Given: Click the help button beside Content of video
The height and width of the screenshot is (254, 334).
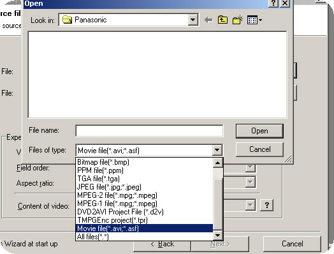Looking at the screenshot, I should pos(267,205).
